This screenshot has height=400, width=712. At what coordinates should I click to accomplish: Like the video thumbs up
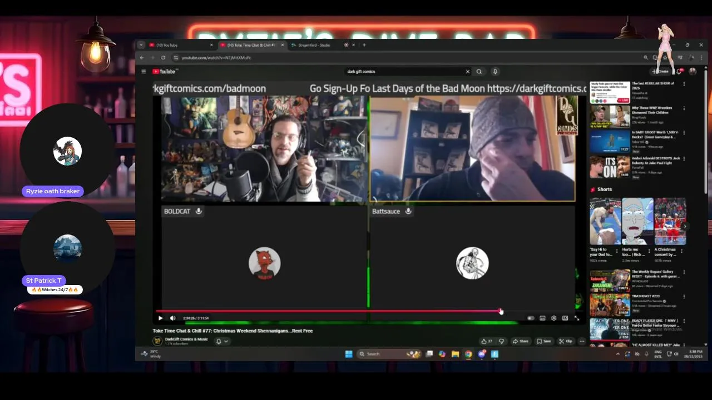click(x=487, y=341)
